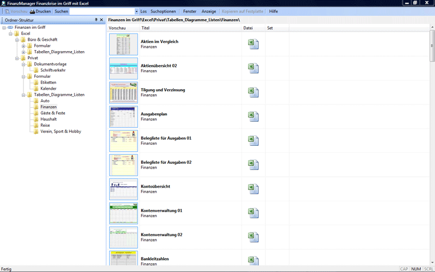Open thumbnail of Aktien im Vergleich
Image resolution: width=435 pixels, height=272 pixels.
pos(123,45)
